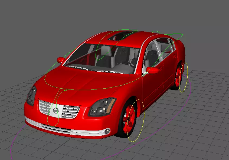Select the rear wheel red rim
The image size is (229, 160).
[178, 76]
